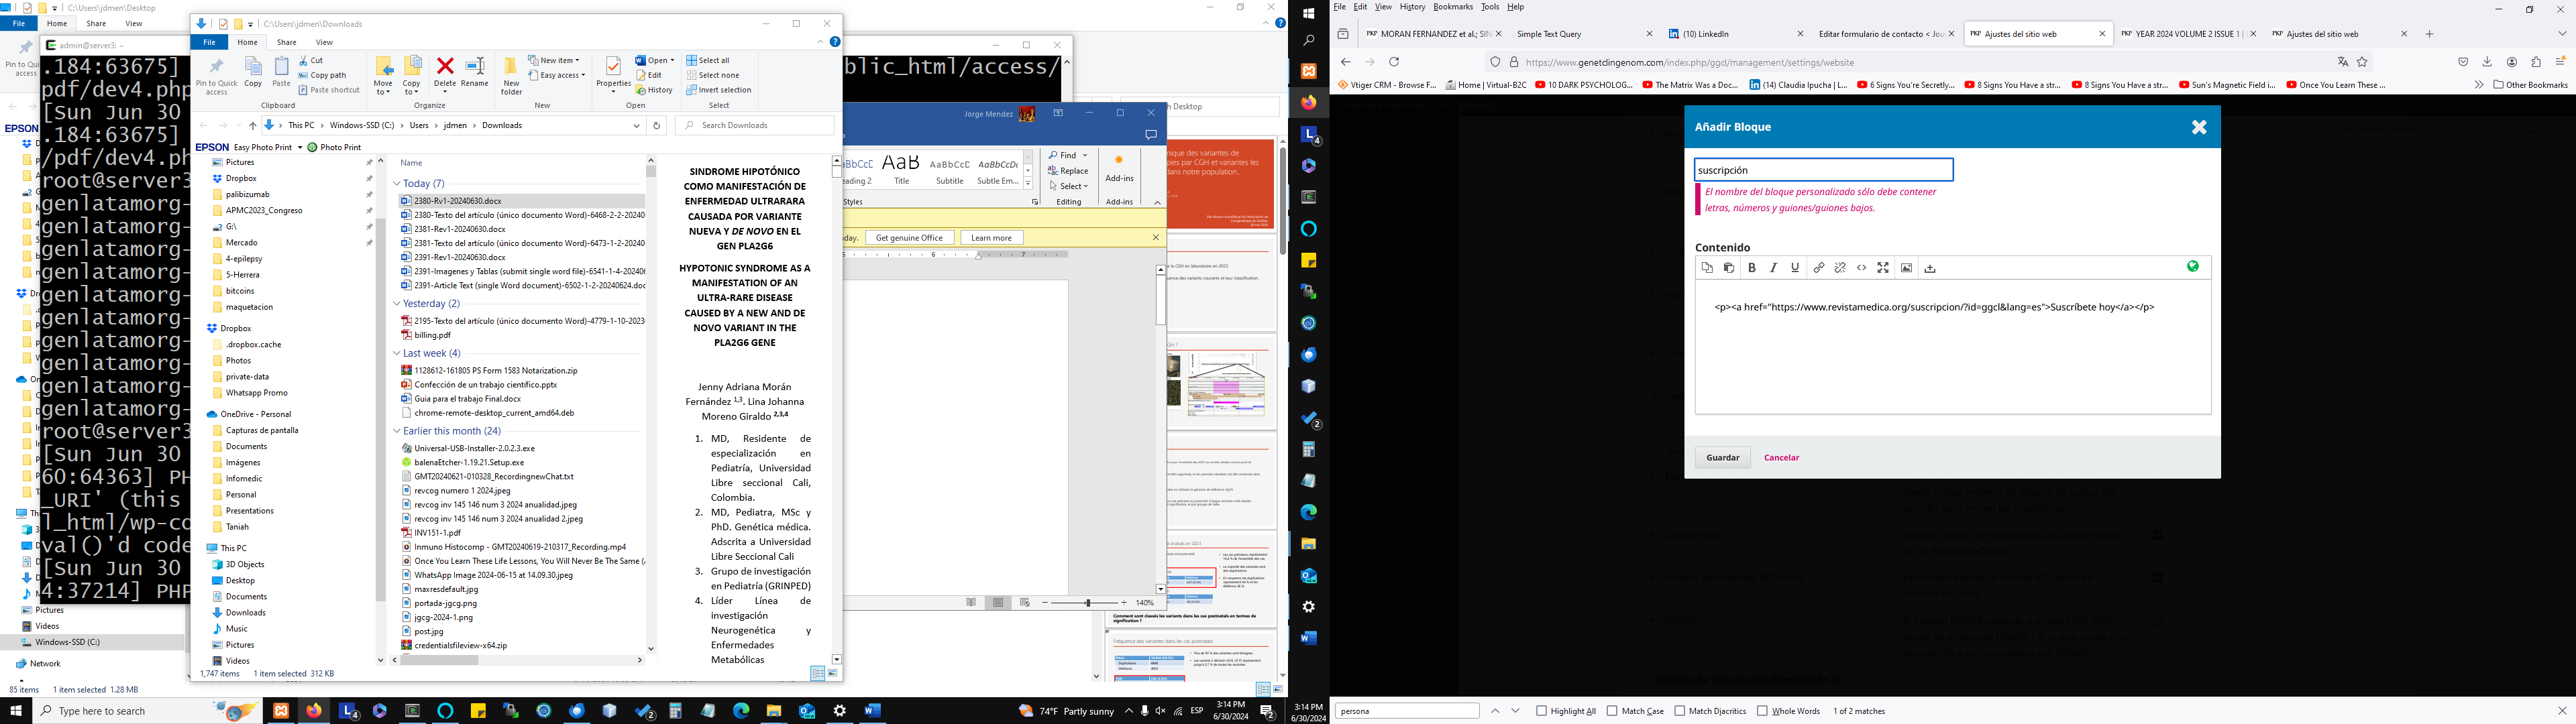Image resolution: width=2576 pixels, height=724 pixels.
Task: Close the Añadir Bloque dialog with X
Action: coord(2199,127)
